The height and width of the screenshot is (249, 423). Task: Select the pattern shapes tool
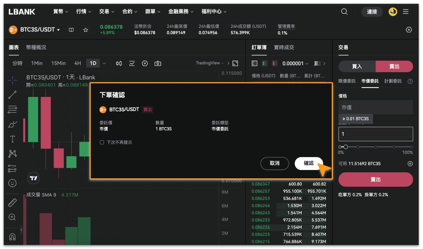(12, 154)
